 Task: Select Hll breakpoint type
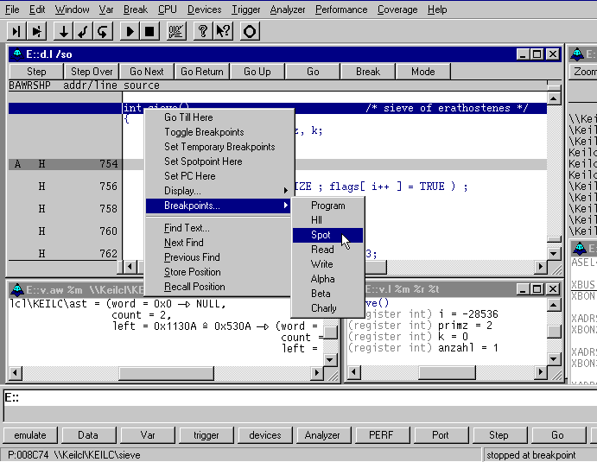pyautogui.click(x=327, y=220)
